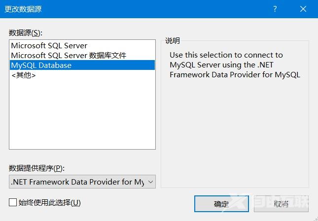The height and width of the screenshot is (221, 318).
Task: Click the 始终使用此选择(U) label text
Action: click(x=49, y=202)
